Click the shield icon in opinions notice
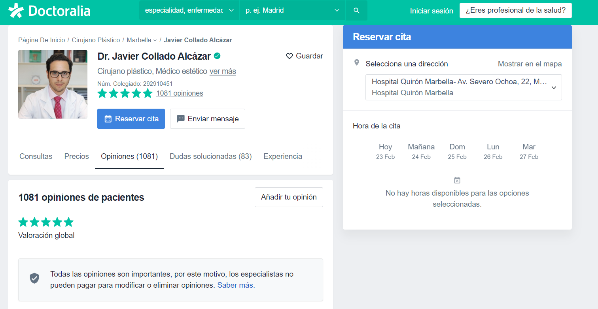 tap(35, 278)
